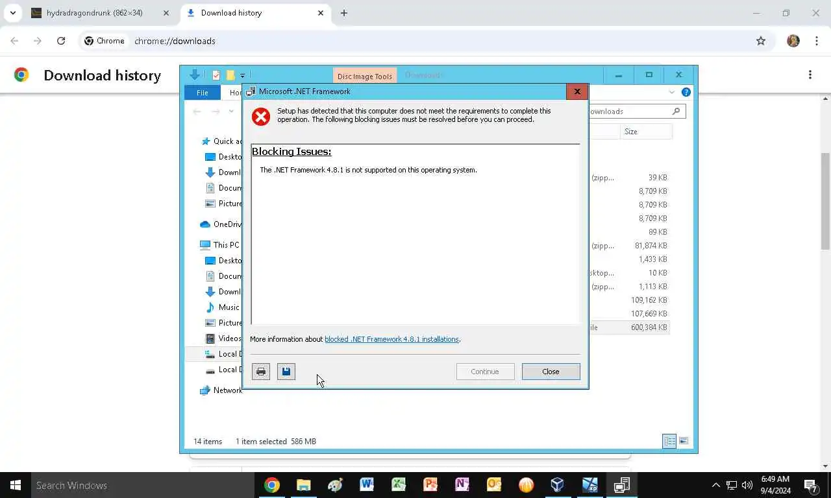Viewport: 831px width, 498px height.
Task: Reload the Chrome page
Action: 61,41
